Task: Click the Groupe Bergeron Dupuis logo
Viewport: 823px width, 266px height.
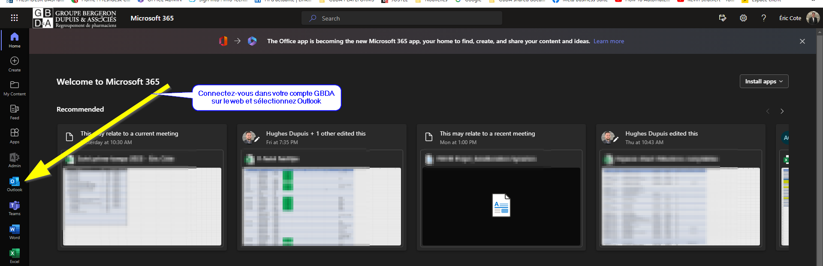Action: coord(75,18)
